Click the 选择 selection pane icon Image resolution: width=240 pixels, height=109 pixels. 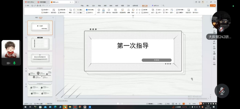point(172,10)
